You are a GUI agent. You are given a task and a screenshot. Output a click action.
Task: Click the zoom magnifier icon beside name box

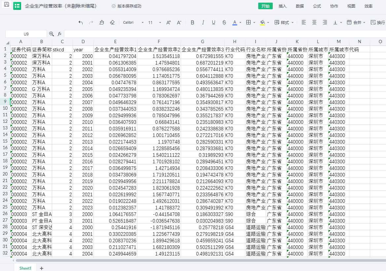52,34
